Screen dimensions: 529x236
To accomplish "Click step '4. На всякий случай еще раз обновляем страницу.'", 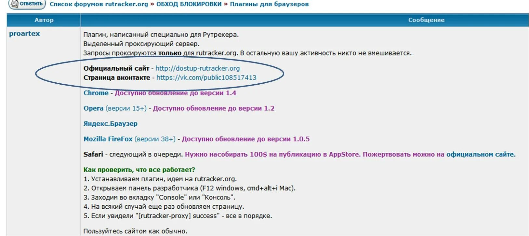I will click(x=164, y=206).
